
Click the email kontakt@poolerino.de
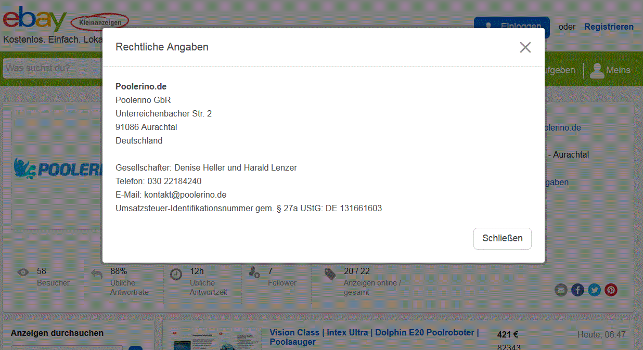click(x=185, y=195)
